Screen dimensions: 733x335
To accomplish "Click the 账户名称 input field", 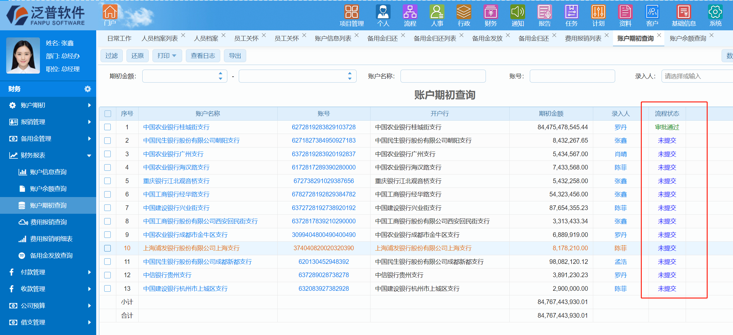I will 443,76.
